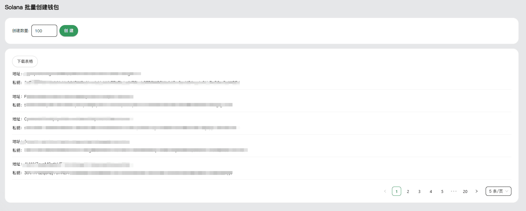
Task: Open page 4 of wallet list
Action: (x=431, y=191)
